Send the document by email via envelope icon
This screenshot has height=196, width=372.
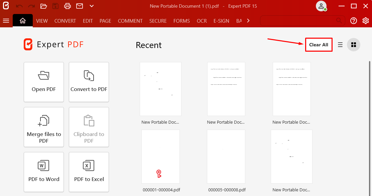coord(80,6)
